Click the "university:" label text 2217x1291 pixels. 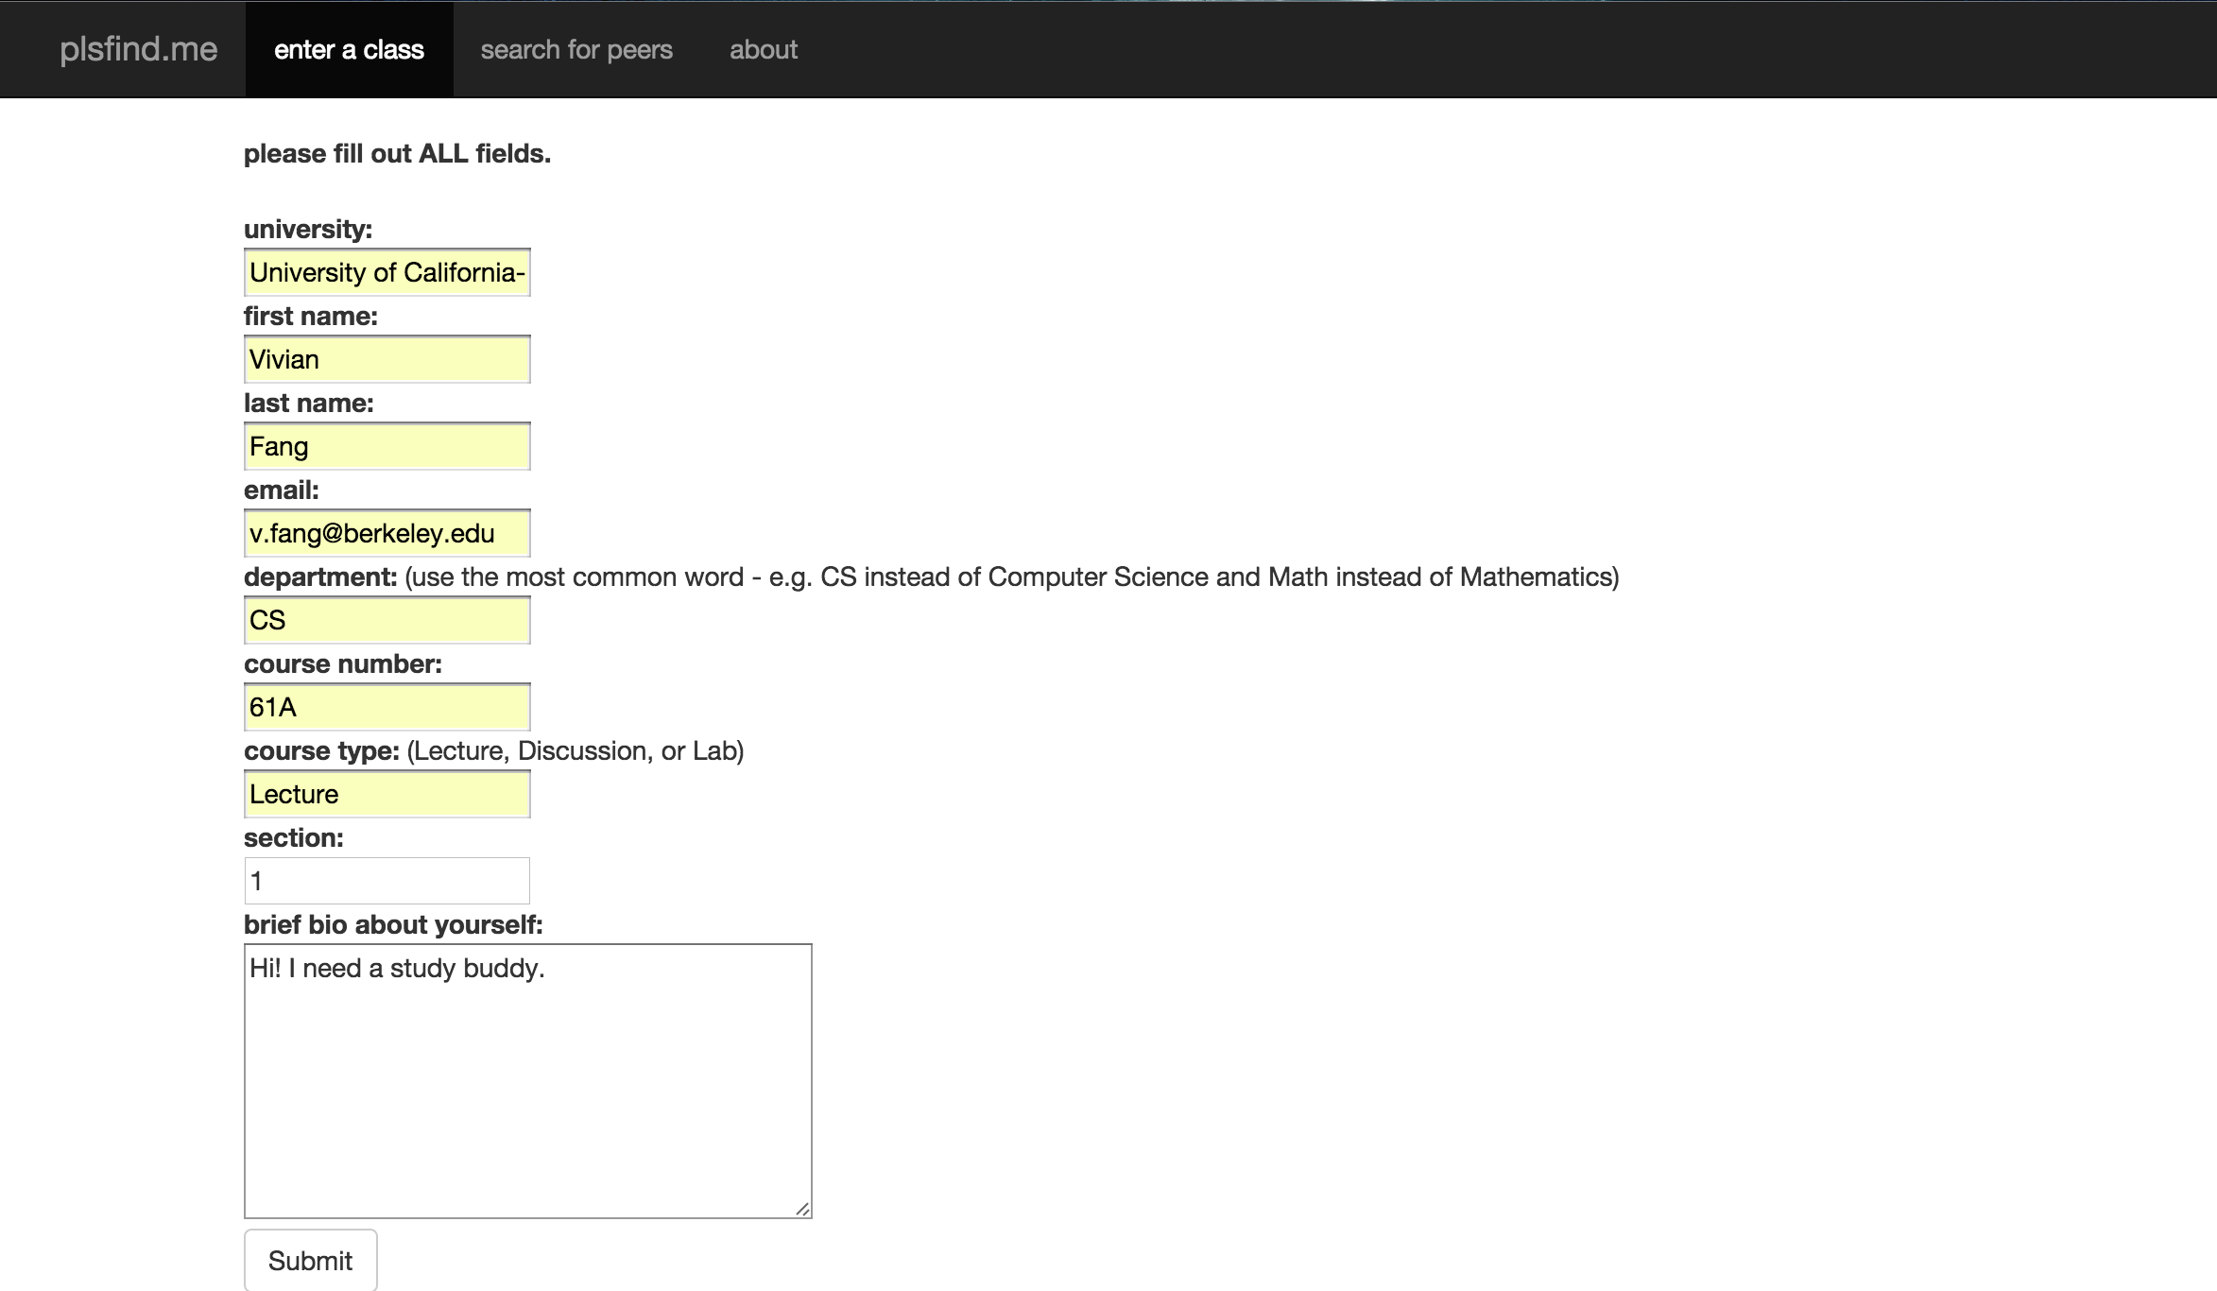[308, 230]
